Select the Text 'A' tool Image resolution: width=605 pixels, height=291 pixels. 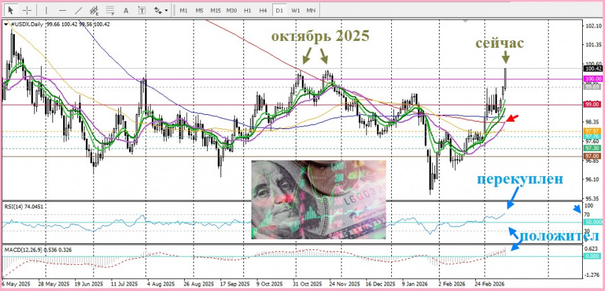(x=126, y=11)
